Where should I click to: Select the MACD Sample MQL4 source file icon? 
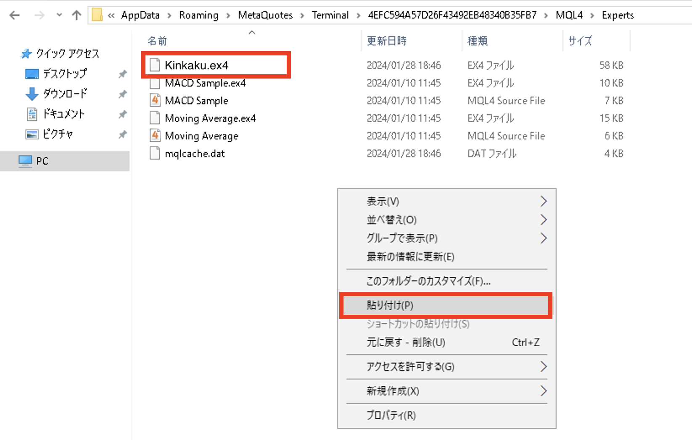pos(155,100)
